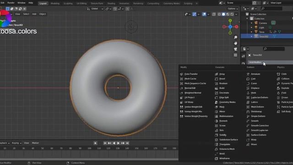Expand the Camera item

point(251,23)
